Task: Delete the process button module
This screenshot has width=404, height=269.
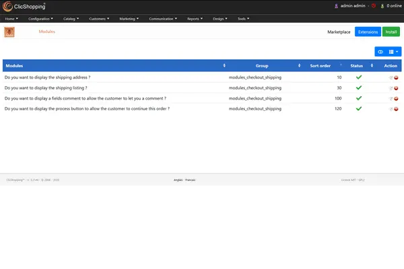Action: click(x=396, y=108)
